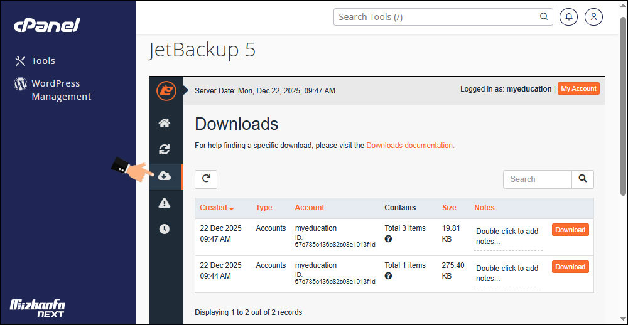The height and width of the screenshot is (325, 628).
Task: Click the cPanel logo
Action: [x=47, y=26]
